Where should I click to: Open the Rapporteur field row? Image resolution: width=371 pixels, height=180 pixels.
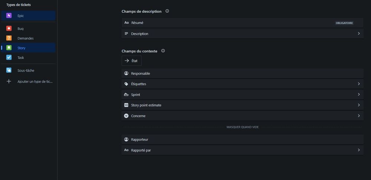[243, 140]
